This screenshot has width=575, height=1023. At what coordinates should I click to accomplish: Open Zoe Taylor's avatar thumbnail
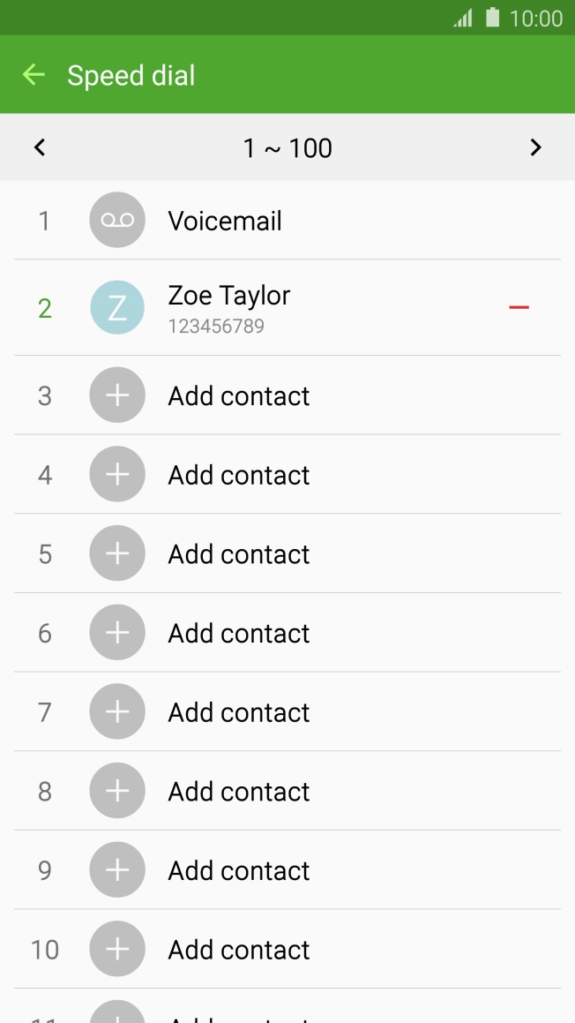point(116,307)
